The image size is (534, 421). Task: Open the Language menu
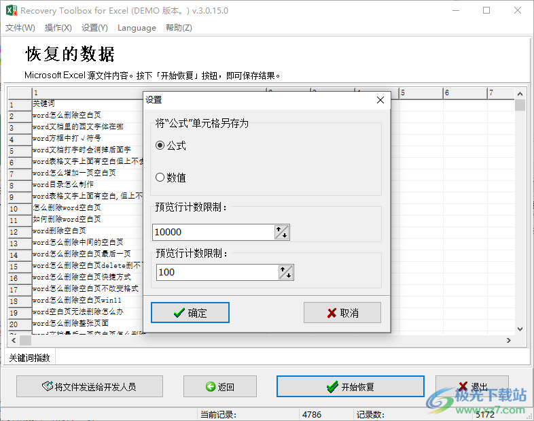coord(137,28)
